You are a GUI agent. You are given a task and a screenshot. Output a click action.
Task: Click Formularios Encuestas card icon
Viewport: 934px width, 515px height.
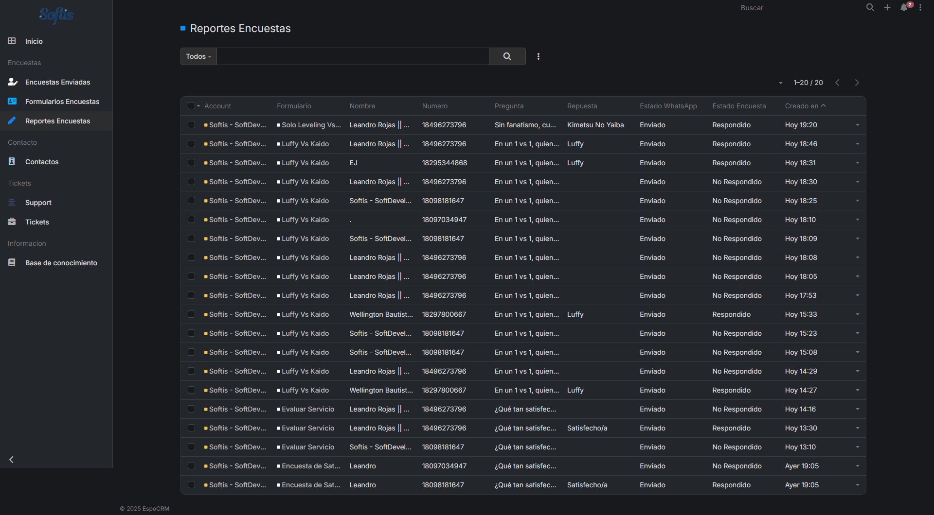(12, 102)
